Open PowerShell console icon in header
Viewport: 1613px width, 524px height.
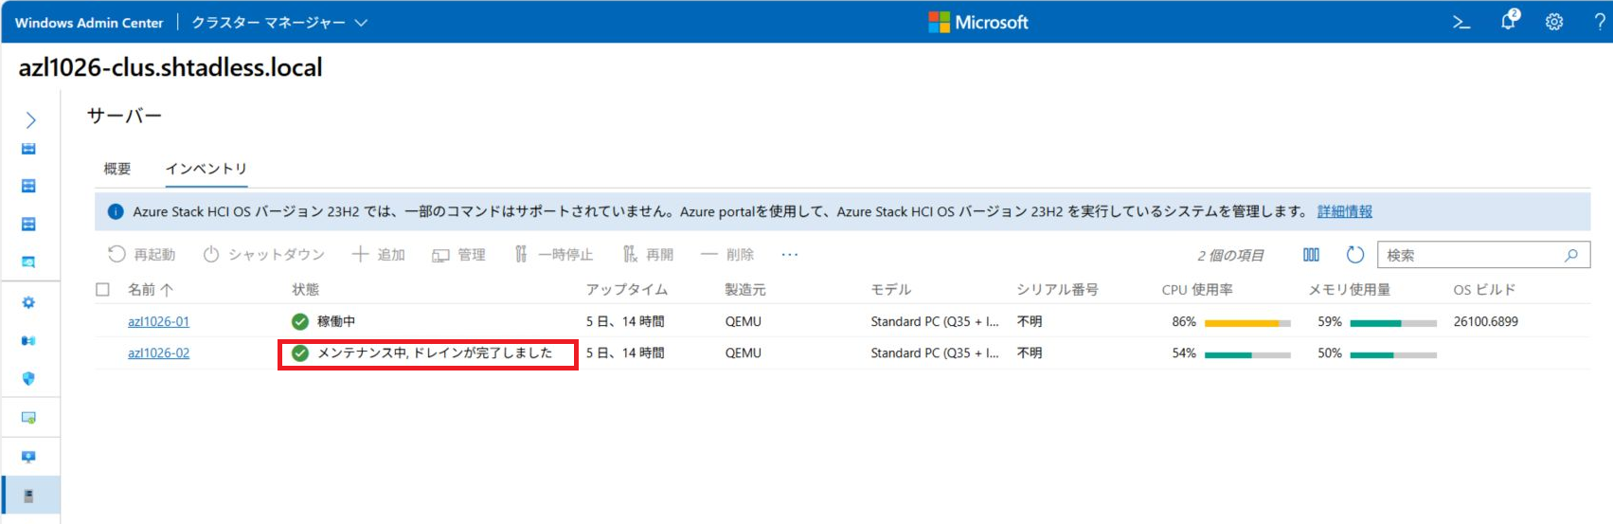(x=1461, y=22)
